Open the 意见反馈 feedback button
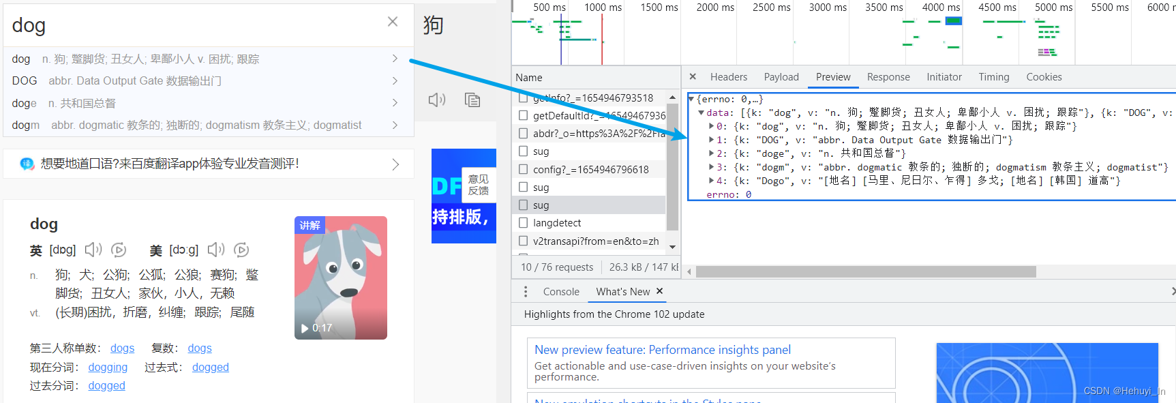 click(x=479, y=185)
